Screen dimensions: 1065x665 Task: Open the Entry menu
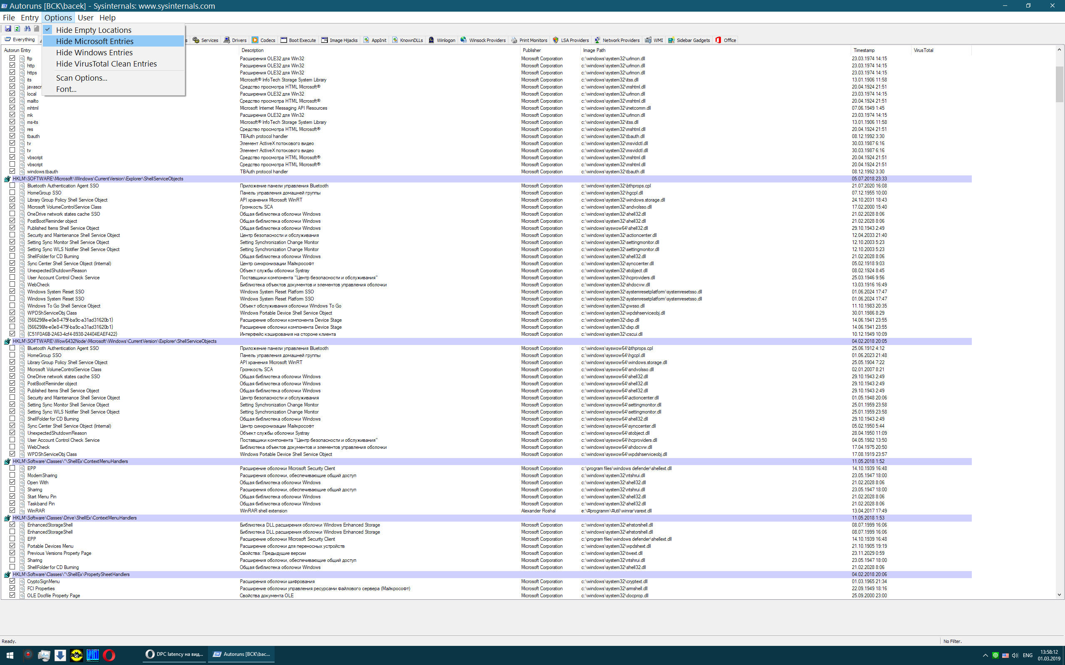30,17
